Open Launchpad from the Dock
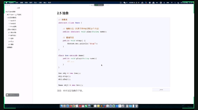Screen dimensions: 198x110 point(64,106)
